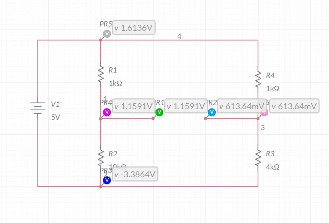Click the PR3 readout showing -3.3864V
Viewport: 329px width, 223px height.
click(135, 174)
